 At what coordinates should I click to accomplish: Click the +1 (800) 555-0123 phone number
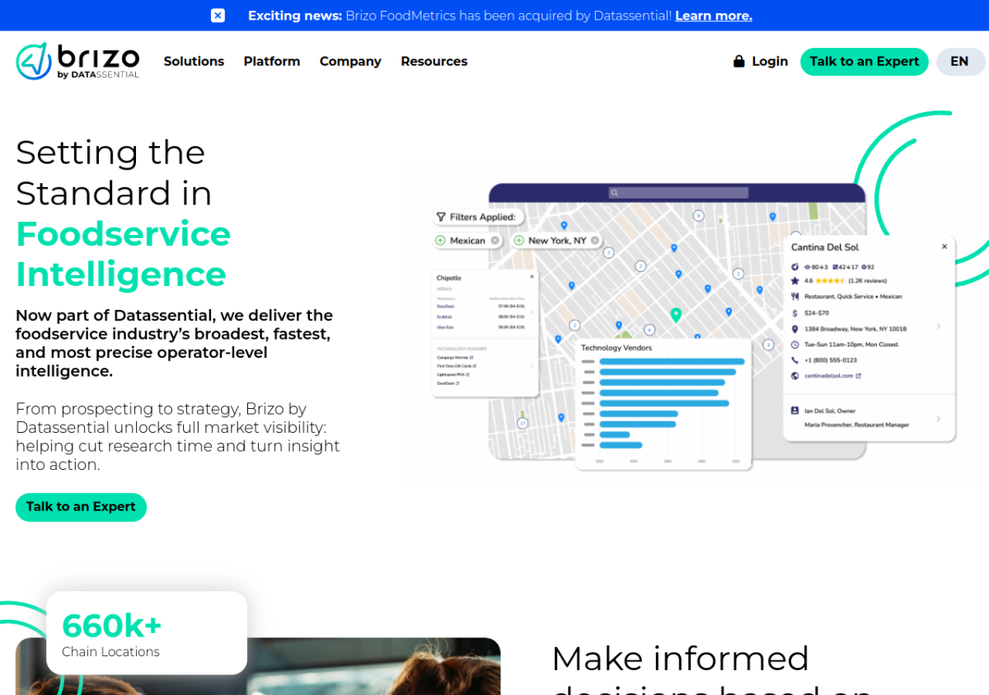831,360
